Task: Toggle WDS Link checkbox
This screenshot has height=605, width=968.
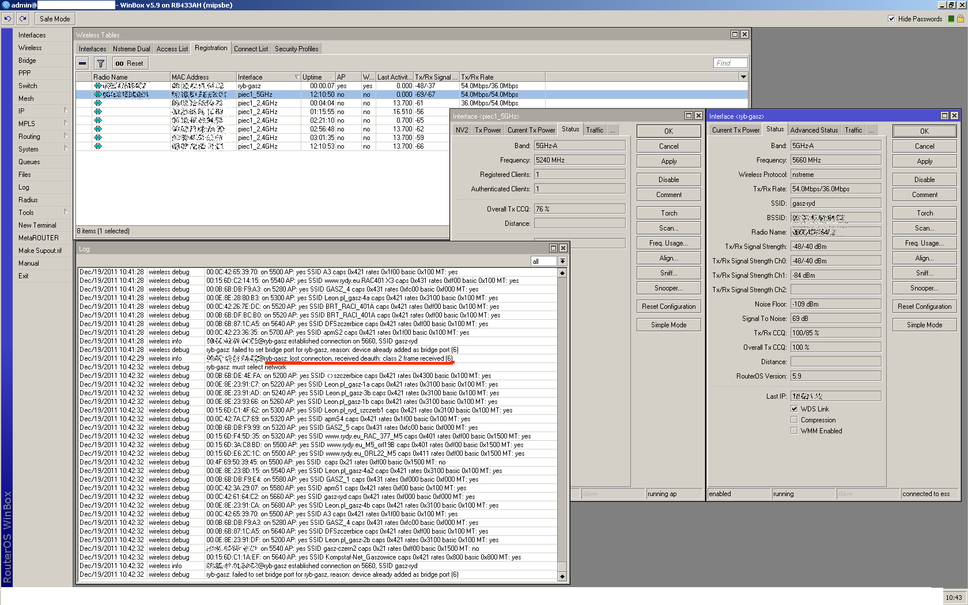Action: [x=794, y=409]
